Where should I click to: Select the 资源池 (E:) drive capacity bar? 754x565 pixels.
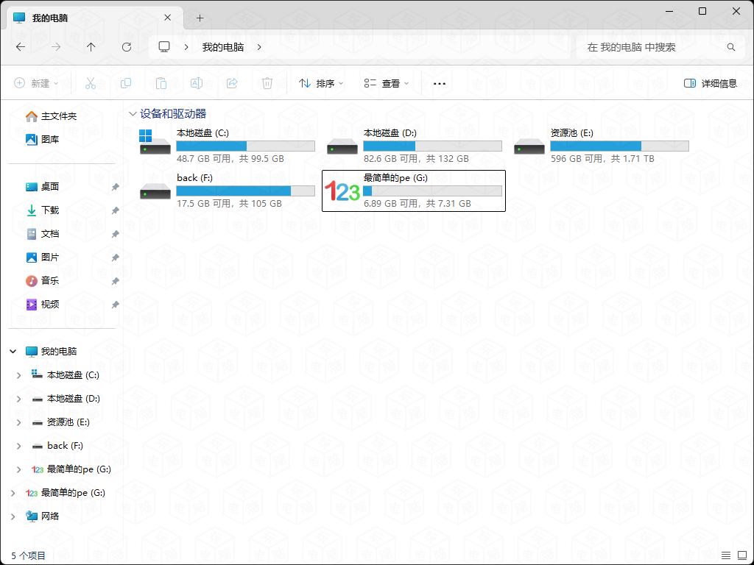point(619,146)
